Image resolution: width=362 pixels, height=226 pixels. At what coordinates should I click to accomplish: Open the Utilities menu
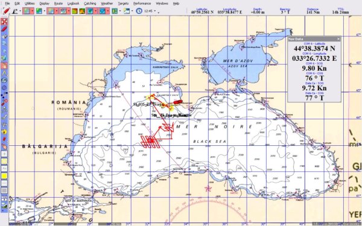[x=30, y=4]
